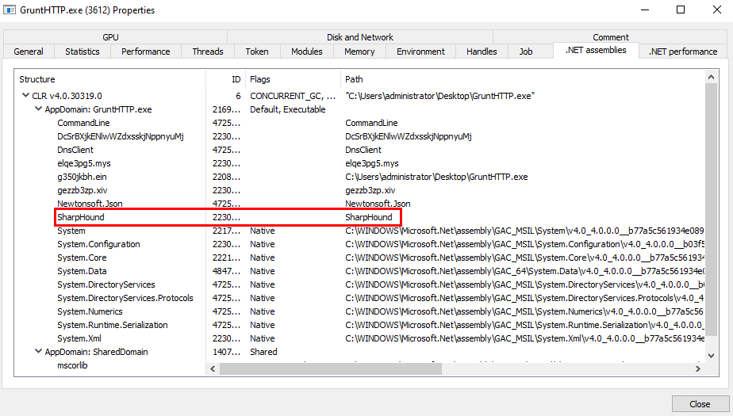Image resolution: width=733 pixels, height=416 pixels.
Task: Select the SharpHound assembly row
Action: point(81,217)
